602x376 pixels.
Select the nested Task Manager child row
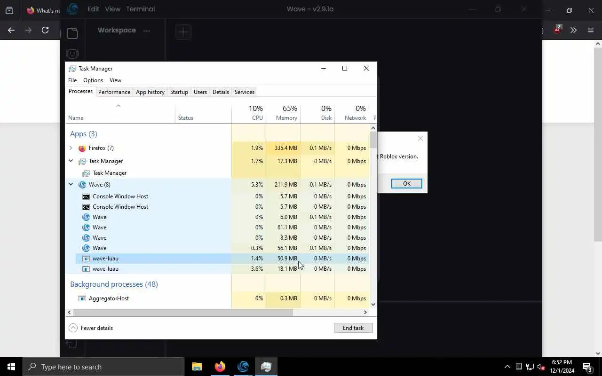click(217, 173)
